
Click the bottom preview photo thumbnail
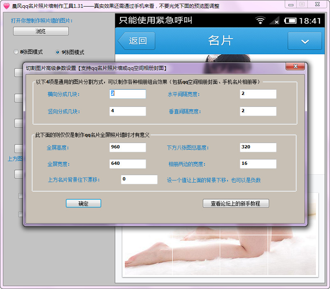point(221,251)
